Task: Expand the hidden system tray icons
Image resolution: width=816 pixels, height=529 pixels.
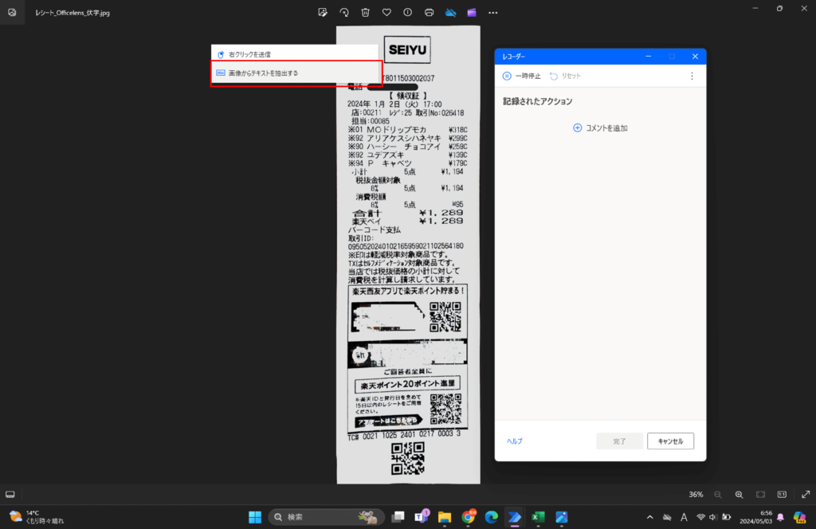Action: [649, 517]
